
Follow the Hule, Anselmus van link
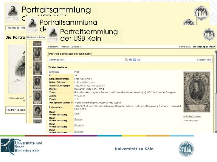pos(84,82)
